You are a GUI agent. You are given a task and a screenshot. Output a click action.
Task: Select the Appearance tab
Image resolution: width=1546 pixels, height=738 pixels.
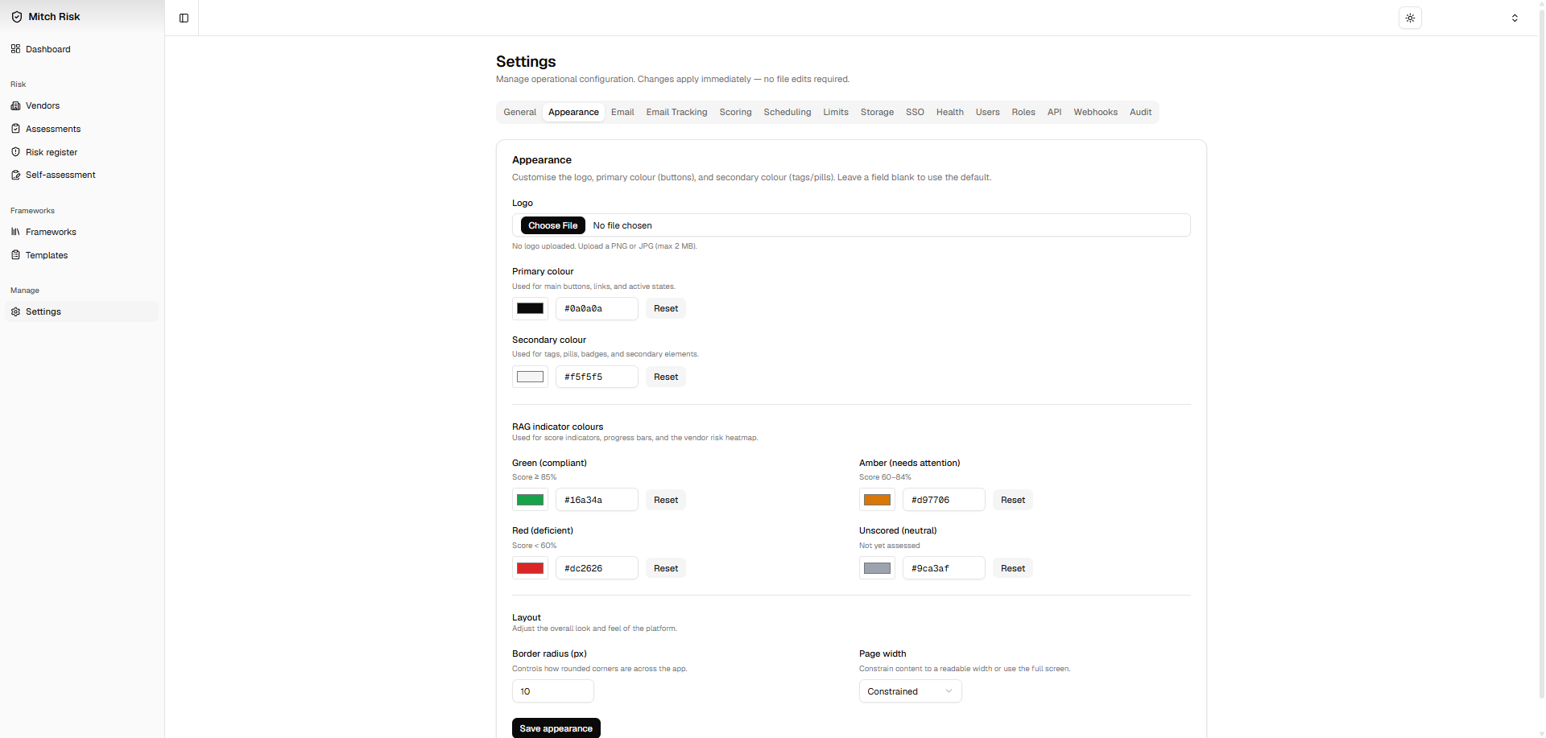click(573, 112)
